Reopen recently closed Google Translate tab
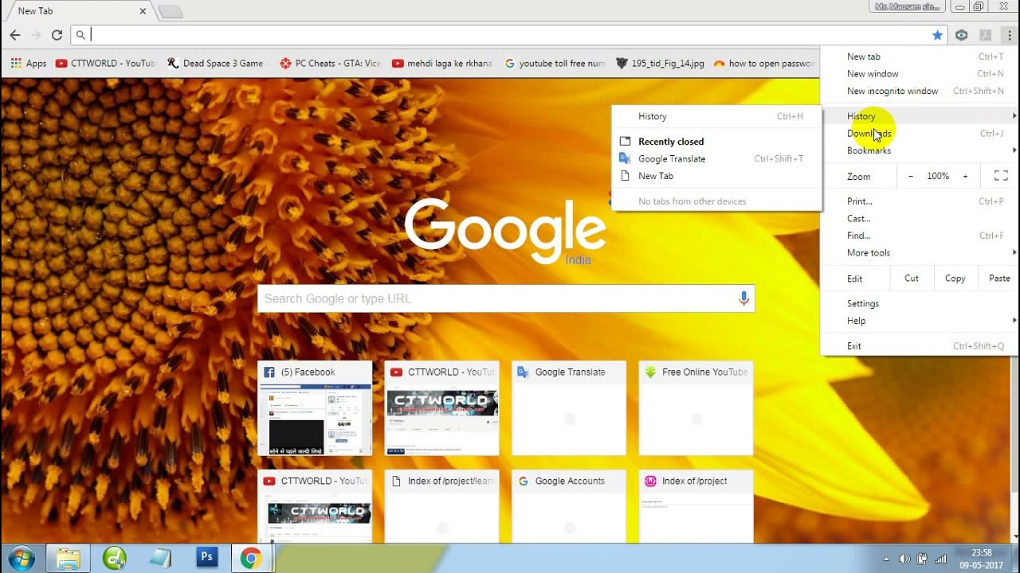Image resolution: width=1020 pixels, height=573 pixels. [716, 159]
